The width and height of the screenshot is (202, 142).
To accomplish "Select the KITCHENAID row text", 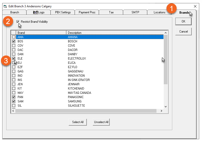I will [76, 88].
